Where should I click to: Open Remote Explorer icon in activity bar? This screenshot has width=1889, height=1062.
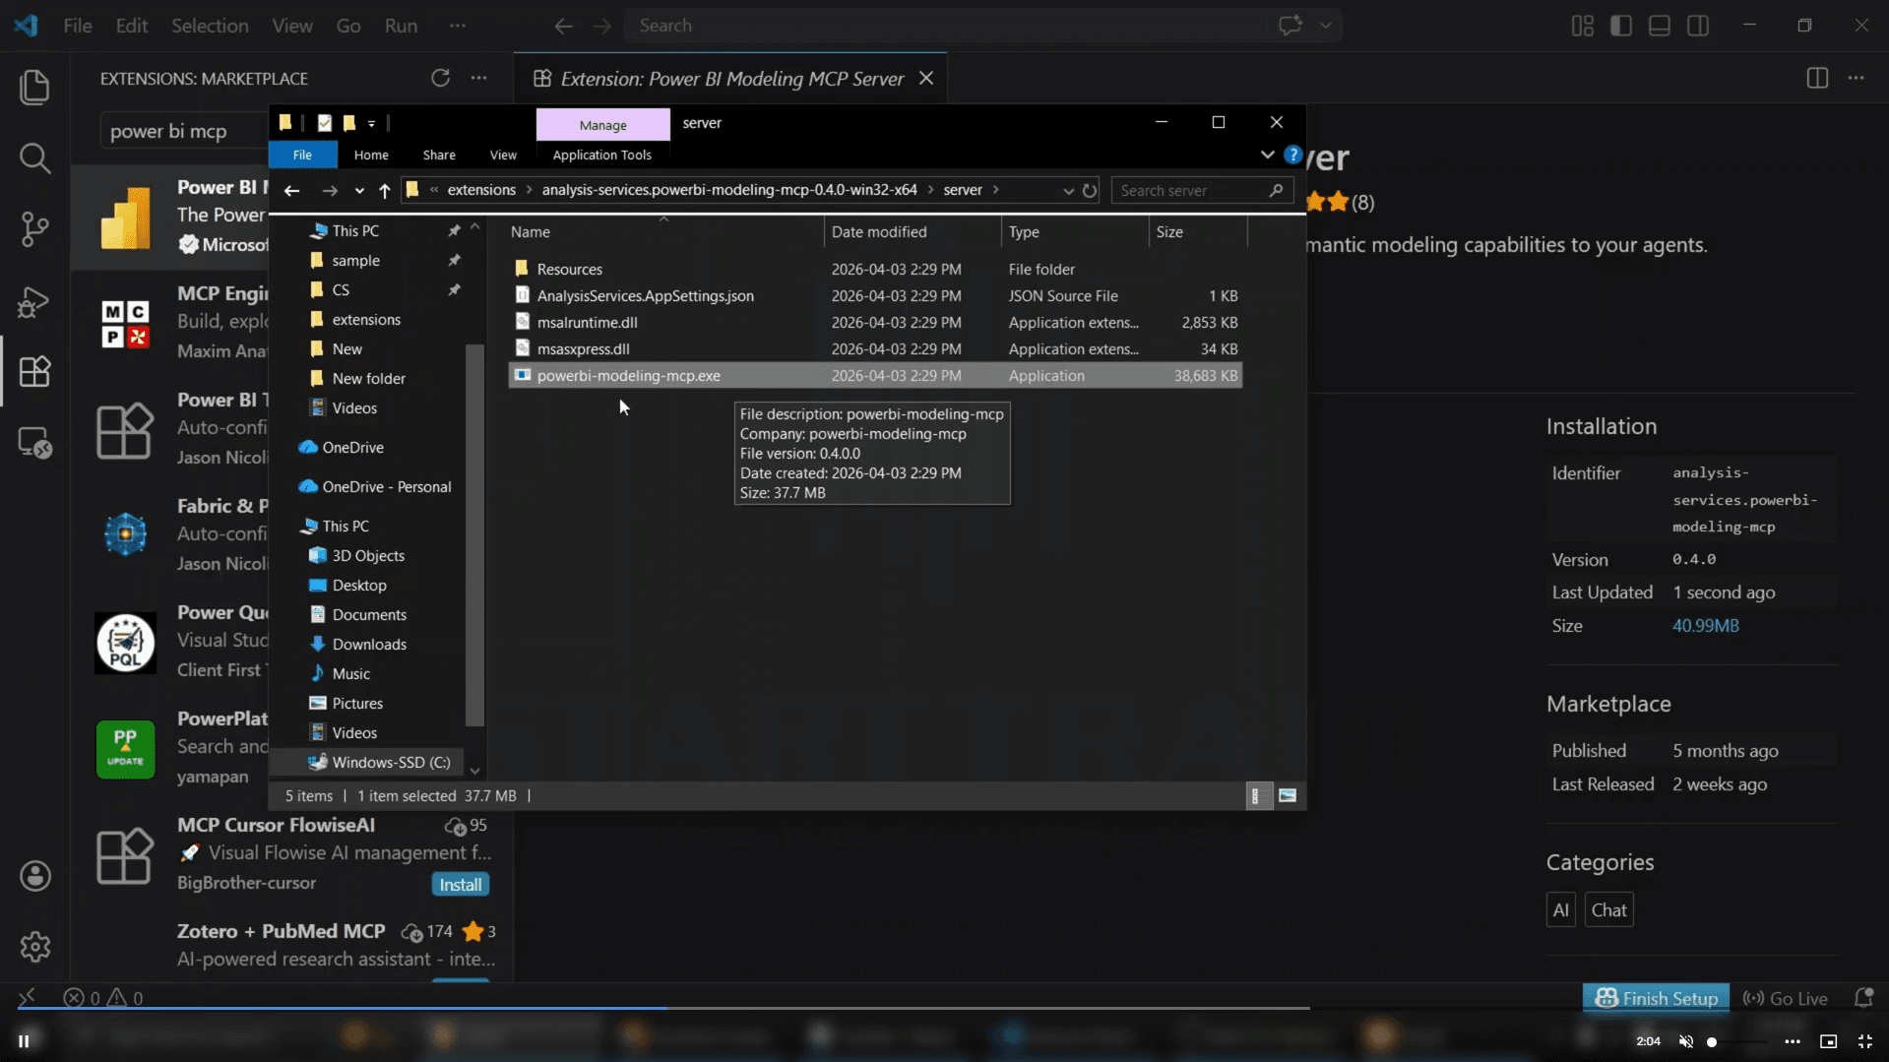click(34, 443)
